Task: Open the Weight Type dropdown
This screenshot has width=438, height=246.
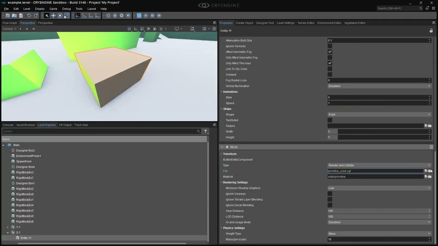Action: point(379,234)
